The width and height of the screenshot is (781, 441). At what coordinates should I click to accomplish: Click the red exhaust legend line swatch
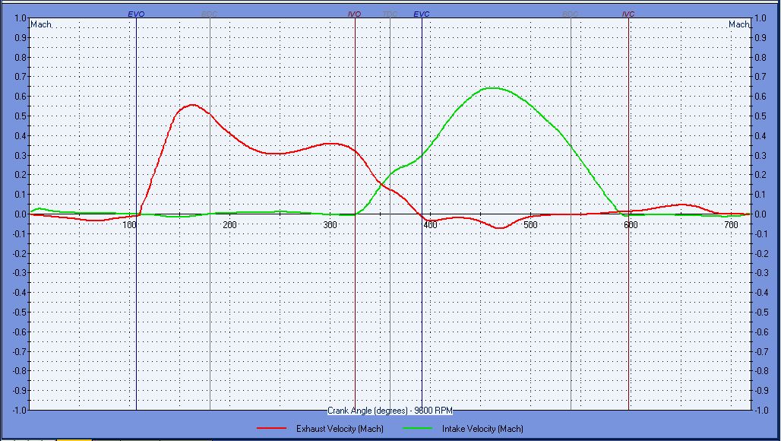(x=272, y=429)
